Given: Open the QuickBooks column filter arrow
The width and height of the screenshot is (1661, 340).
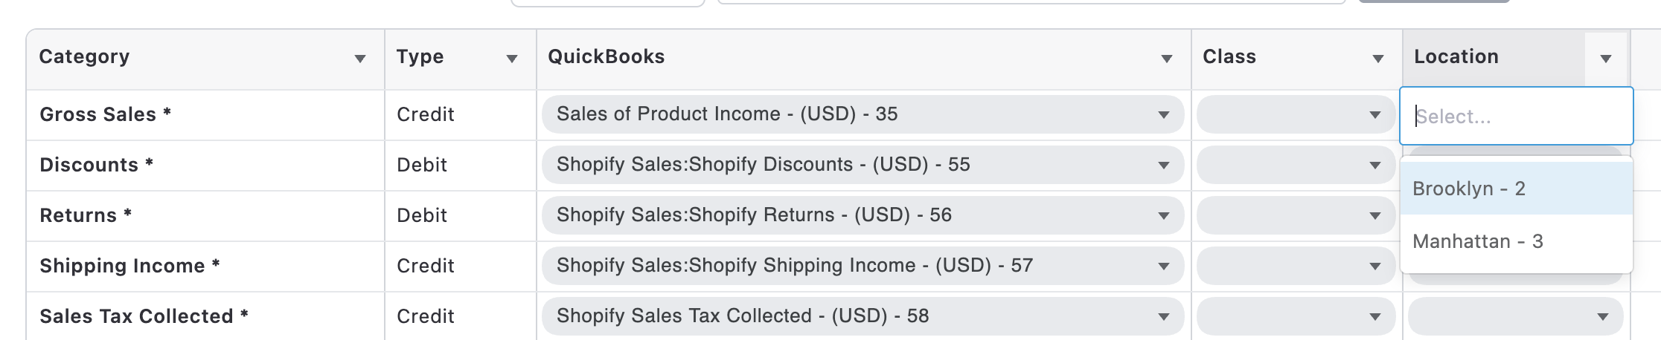Looking at the screenshot, I should [1167, 59].
